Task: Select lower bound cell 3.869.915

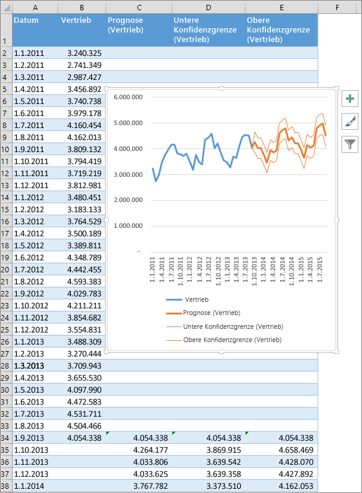Action: (208, 450)
